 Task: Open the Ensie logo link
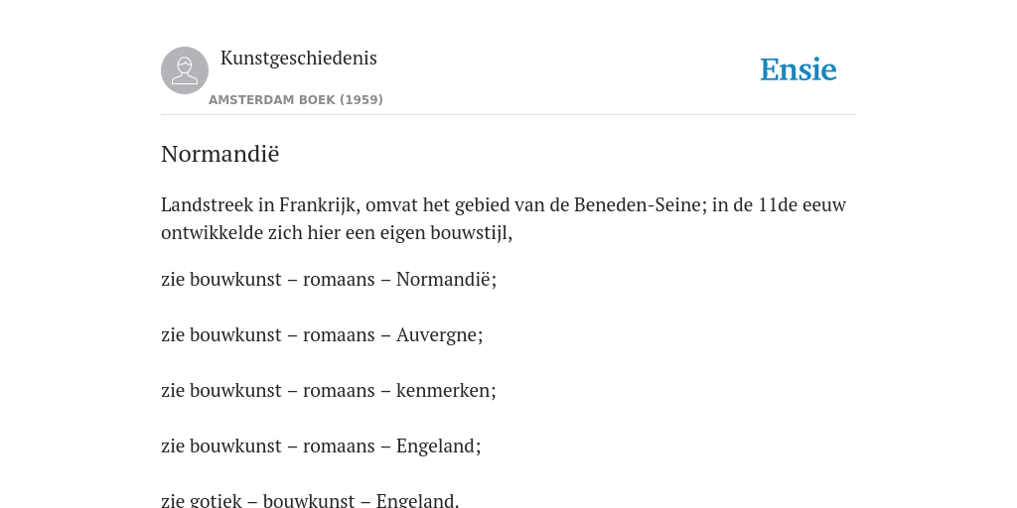(x=799, y=69)
